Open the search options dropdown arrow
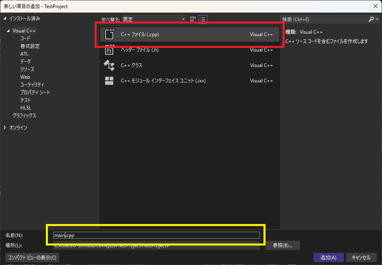Screen dimensions: 382x265 pos(377,19)
